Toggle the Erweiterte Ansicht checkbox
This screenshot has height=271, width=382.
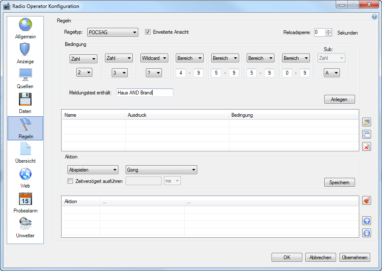[x=148, y=32]
